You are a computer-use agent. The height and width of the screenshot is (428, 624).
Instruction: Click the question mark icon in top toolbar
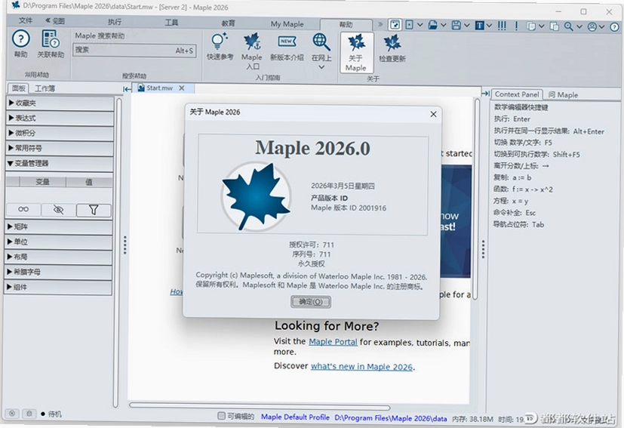point(614,26)
